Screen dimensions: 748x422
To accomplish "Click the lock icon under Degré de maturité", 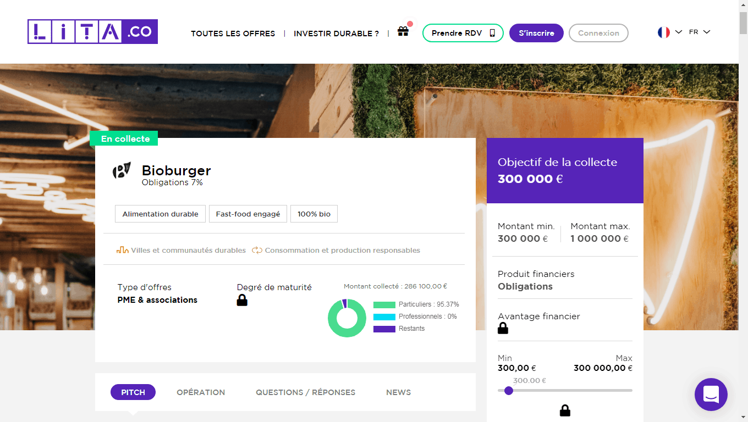I will 242,301.
